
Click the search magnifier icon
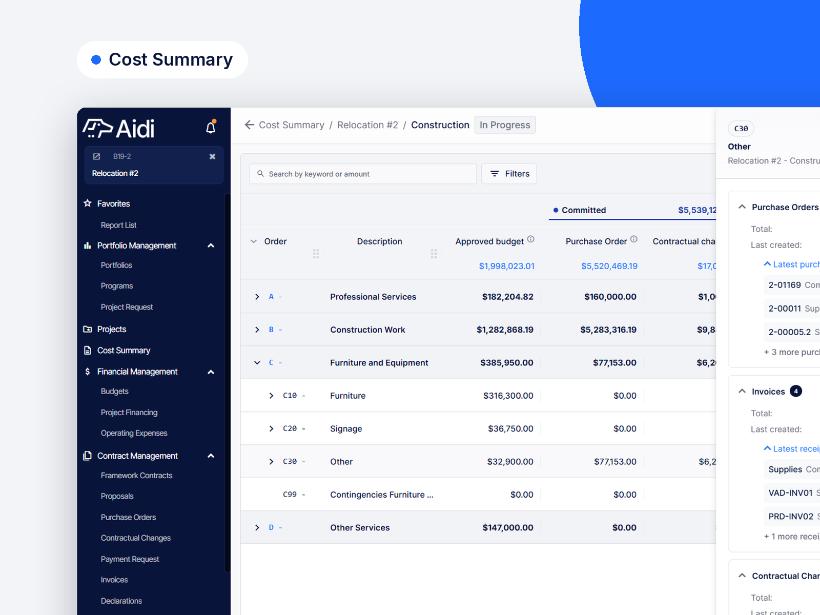[261, 174]
